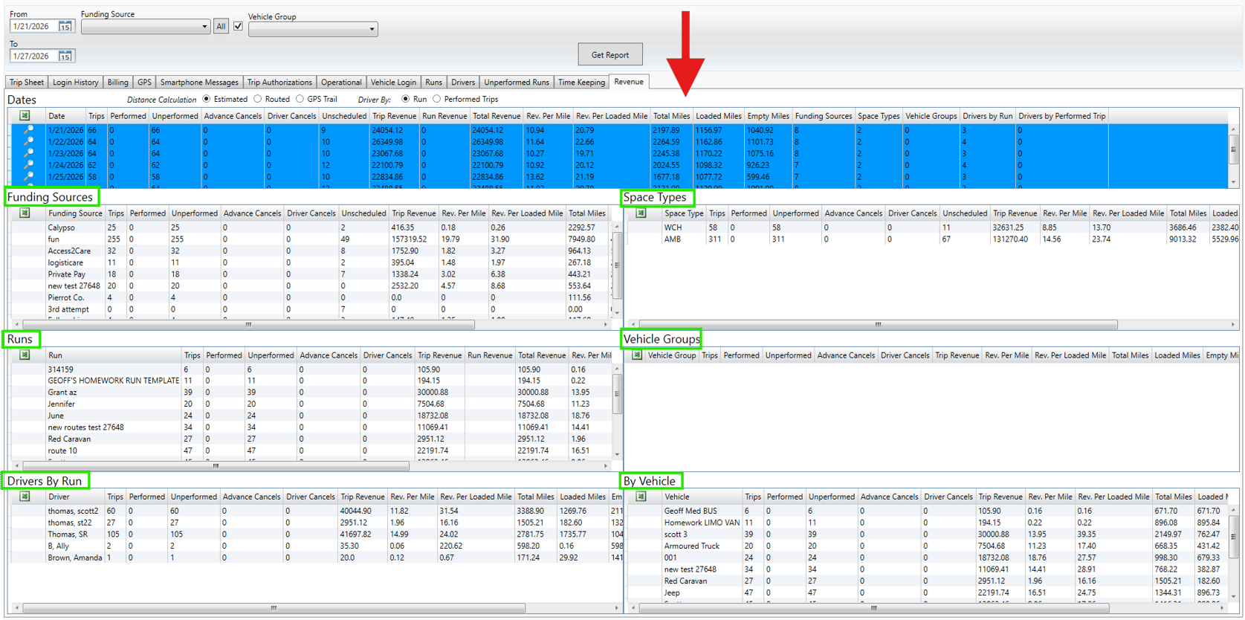Viewport: 1245px width, 620px height.
Task: Open the From date calendar picker
Action: tap(65, 26)
